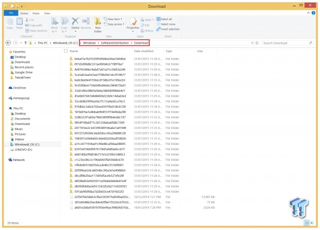Expand the breadcrumb arrow after SoftwareDistribution
The height and width of the screenshot is (230, 320).
132,43
